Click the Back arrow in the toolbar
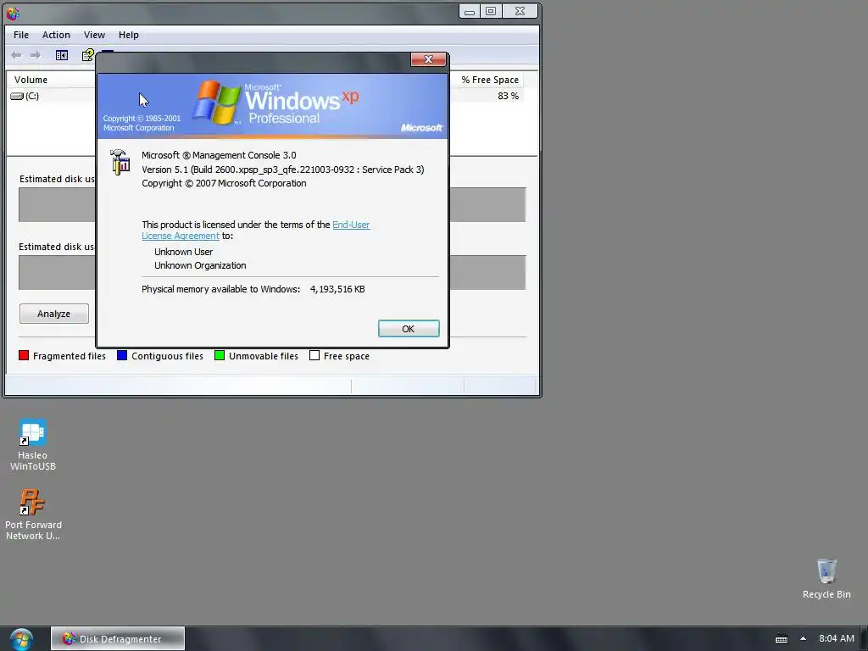 click(x=16, y=55)
